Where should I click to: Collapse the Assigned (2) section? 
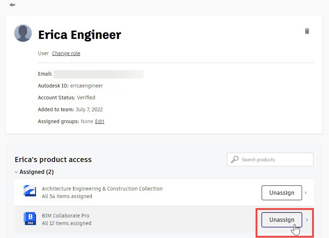tap(16, 172)
